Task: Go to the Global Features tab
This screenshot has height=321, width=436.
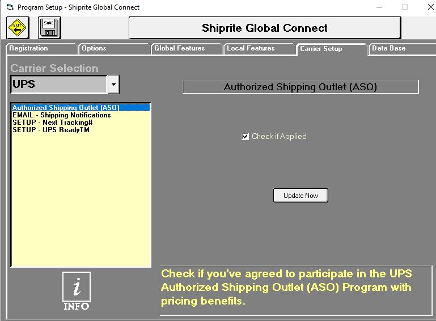Action: 187,48
